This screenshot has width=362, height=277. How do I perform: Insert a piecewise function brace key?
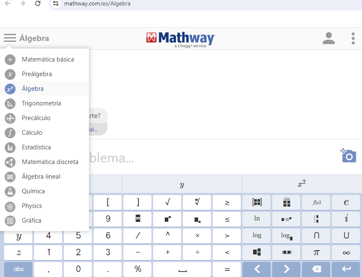pyautogui.click(x=317, y=219)
